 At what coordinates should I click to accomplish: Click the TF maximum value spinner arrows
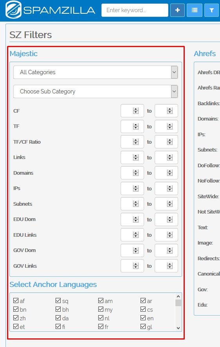(170, 126)
